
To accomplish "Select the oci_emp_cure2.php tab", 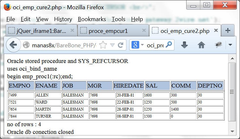I will (x=185, y=30).
